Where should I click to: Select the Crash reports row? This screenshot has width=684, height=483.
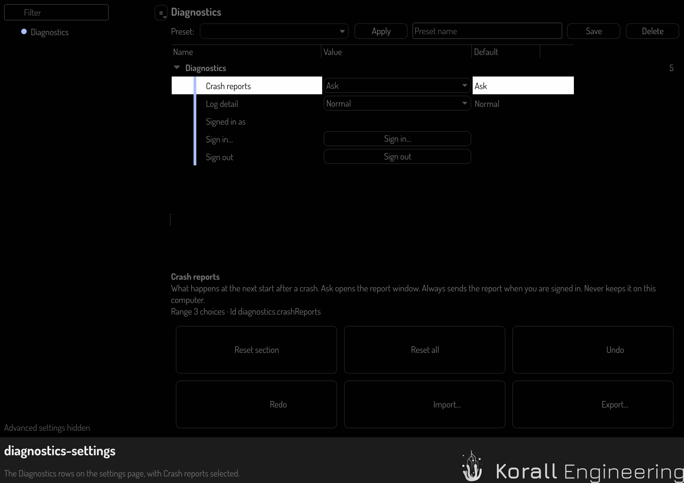(372, 86)
